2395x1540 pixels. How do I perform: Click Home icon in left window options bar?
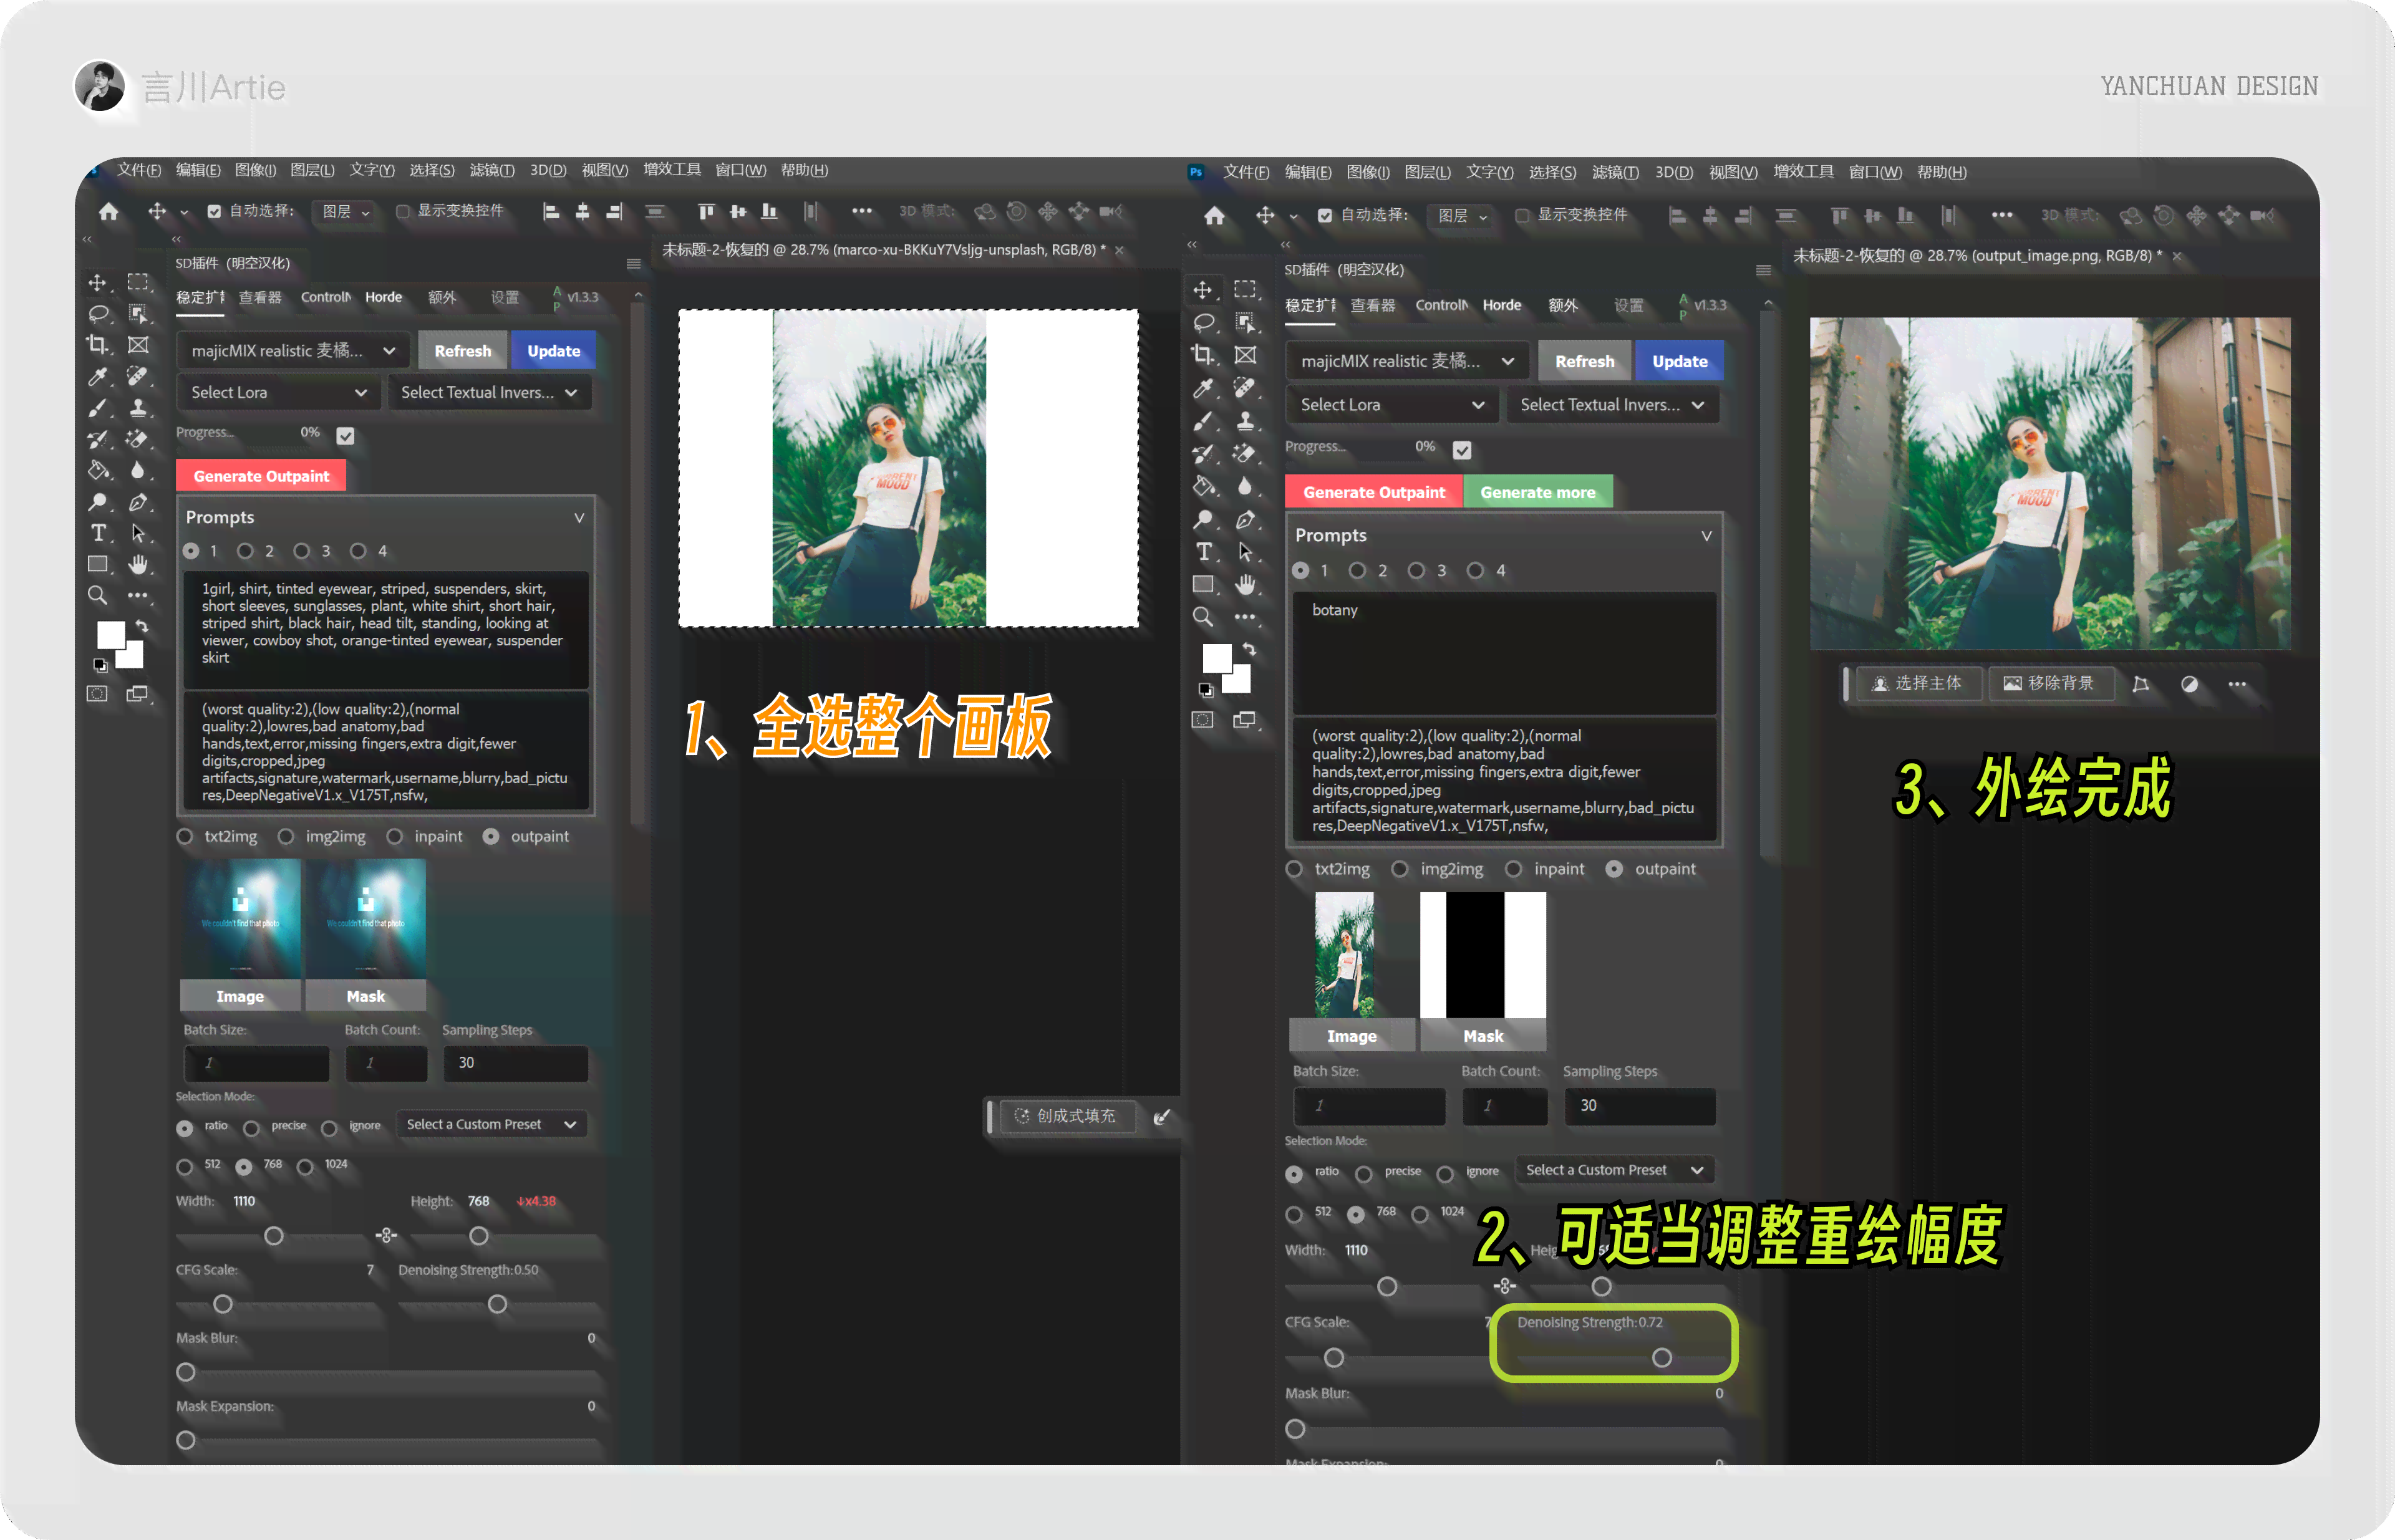(109, 211)
